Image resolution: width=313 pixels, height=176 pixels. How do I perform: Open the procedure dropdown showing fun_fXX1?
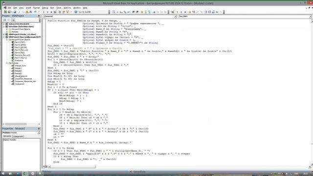311,16
